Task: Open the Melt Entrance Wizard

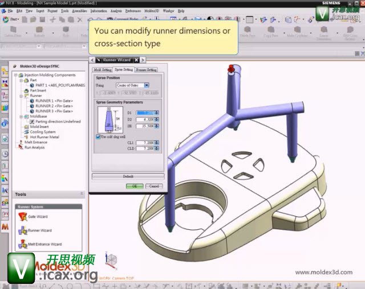Action: pyautogui.click(x=40, y=244)
